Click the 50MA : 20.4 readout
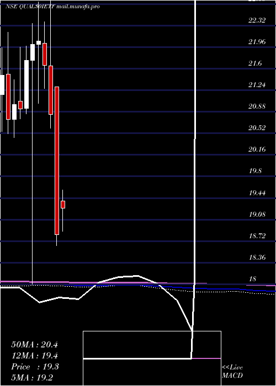This screenshot has width=276, height=386. [34, 345]
